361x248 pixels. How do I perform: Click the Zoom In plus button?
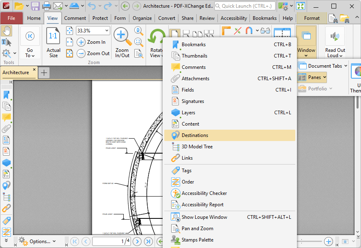(81, 42)
